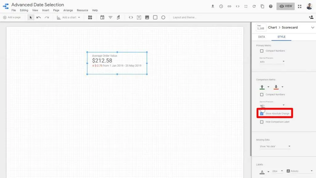The image size is (316, 178).
Task: Refresh the report data
Action: click(254, 6)
